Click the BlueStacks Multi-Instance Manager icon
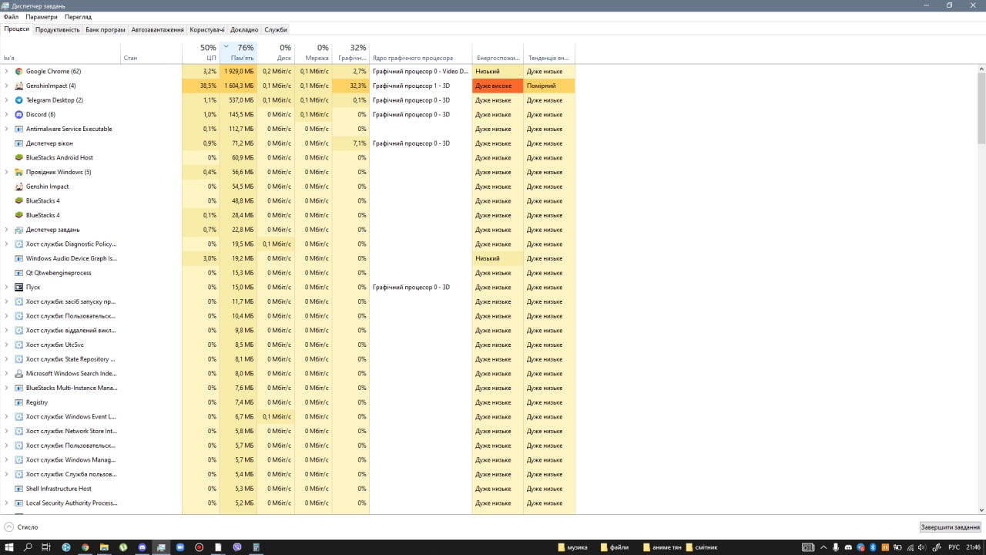 [18, 388]
